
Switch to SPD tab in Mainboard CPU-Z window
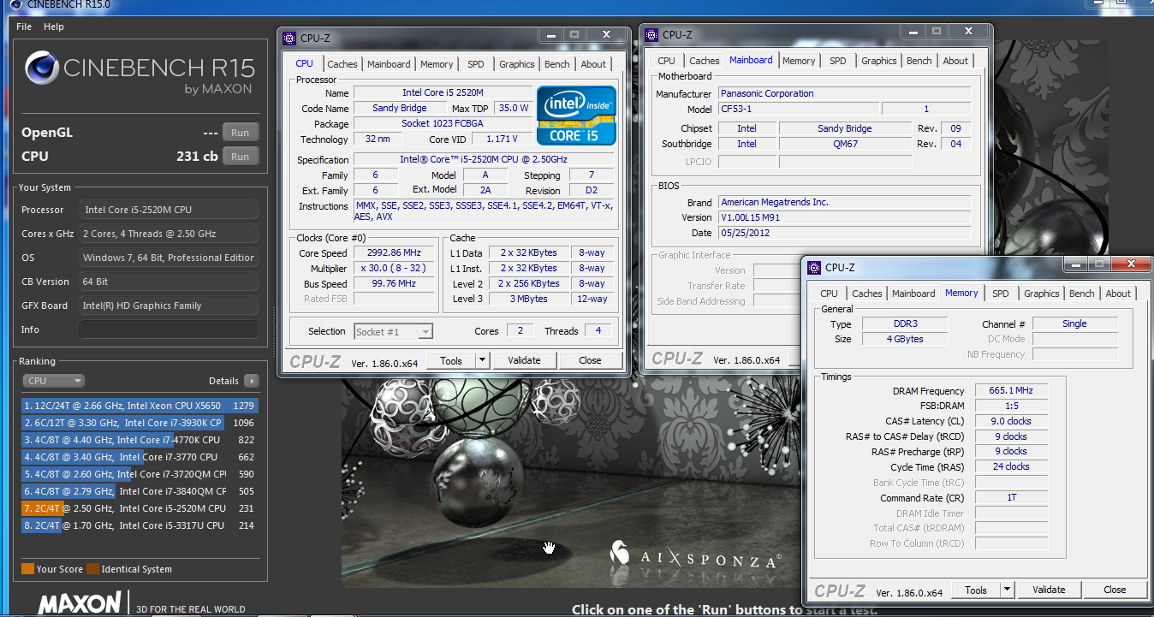click(x=838, y=61)
